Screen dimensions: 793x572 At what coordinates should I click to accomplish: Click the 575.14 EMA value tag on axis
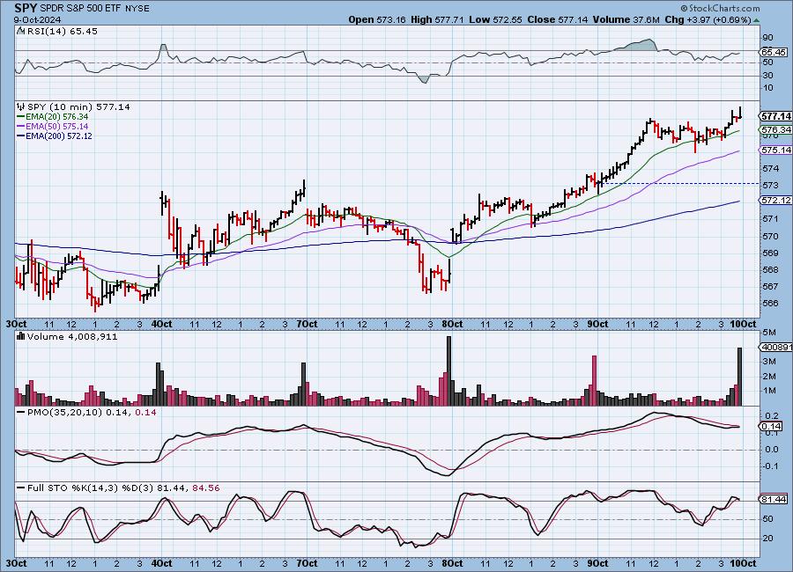tap(775, 150)
